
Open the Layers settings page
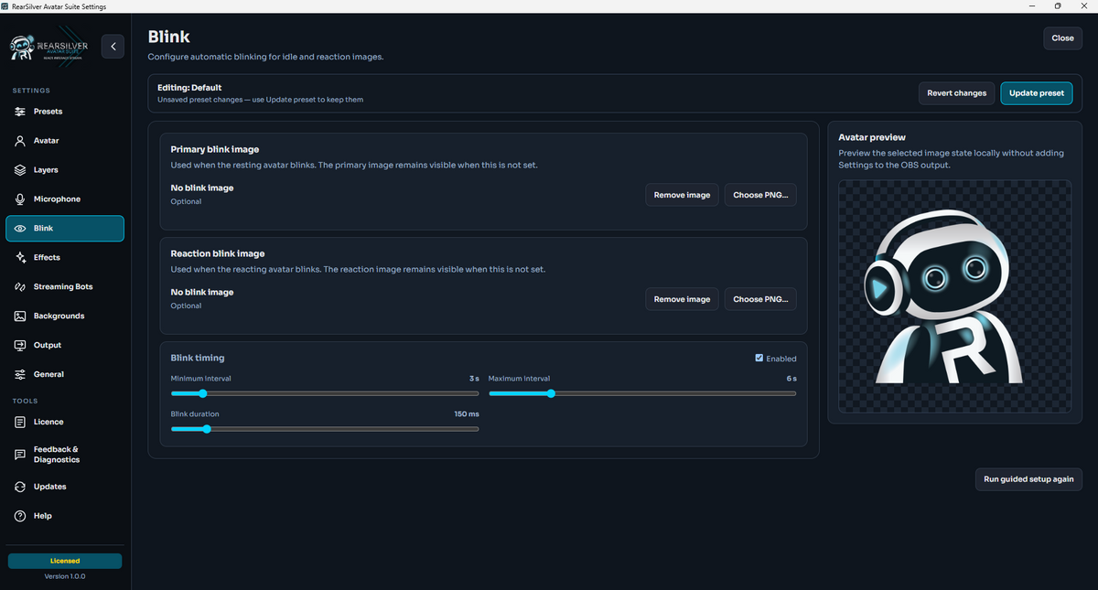(65, 170)
